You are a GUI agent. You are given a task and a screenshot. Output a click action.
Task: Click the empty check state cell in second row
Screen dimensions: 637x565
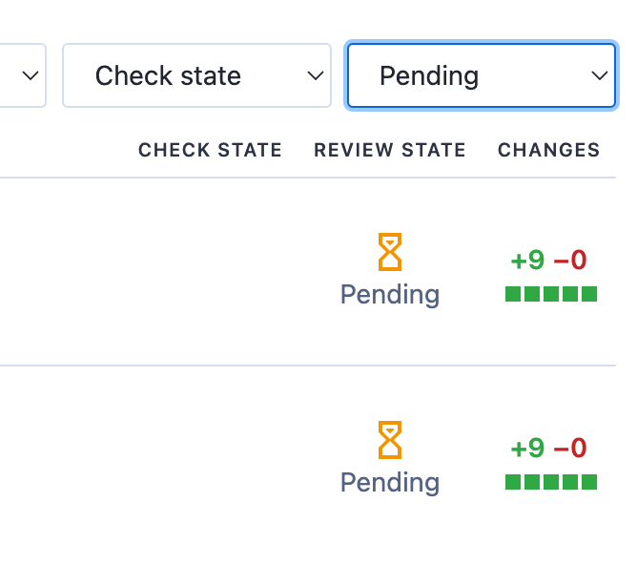[x=210, y=460]
